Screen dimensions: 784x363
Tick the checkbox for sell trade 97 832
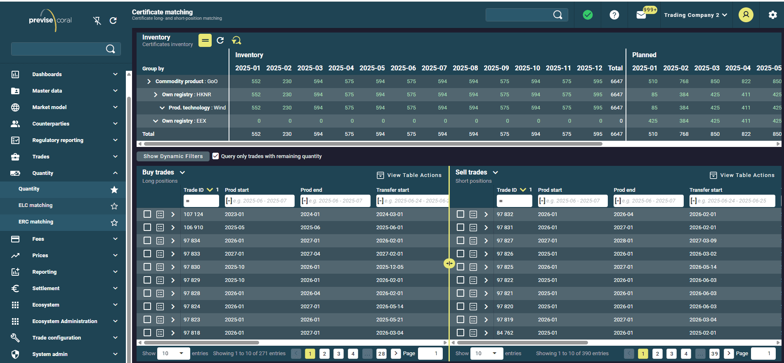click(x=460, y=214)
